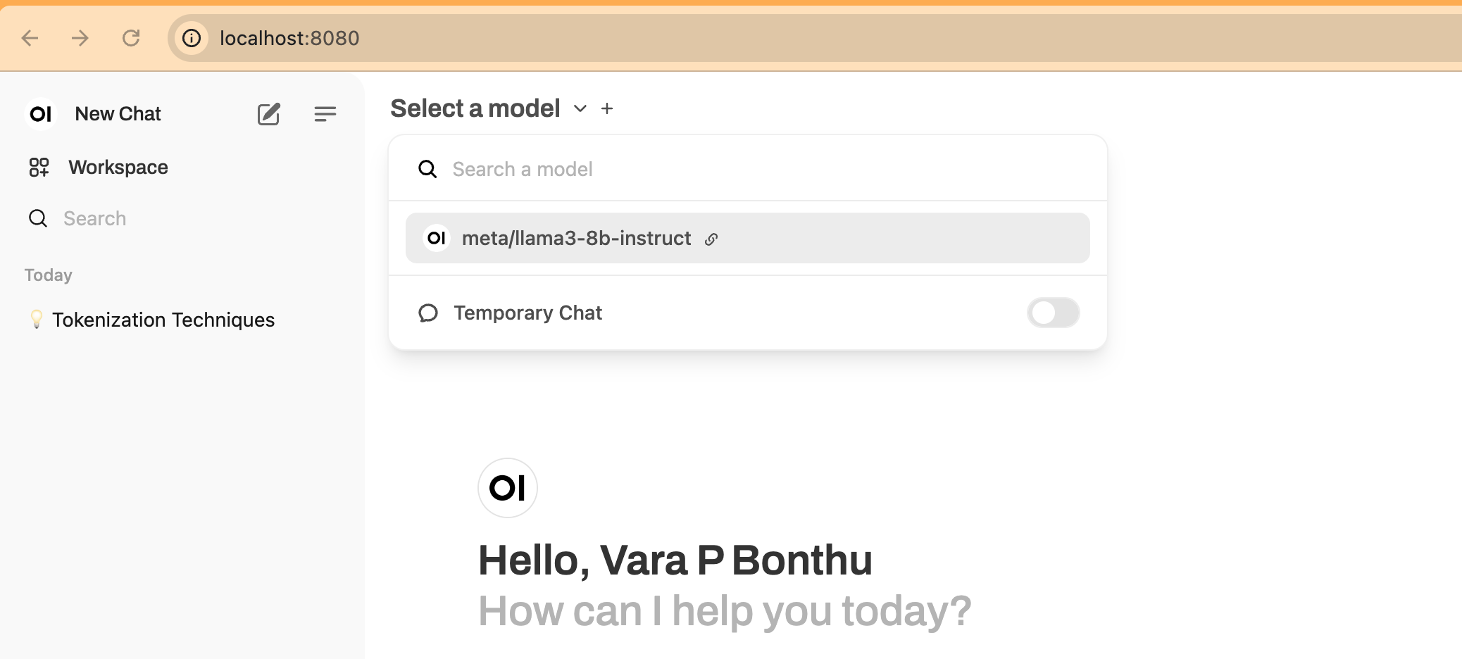The width and height of the screenshot is (1462, 659).
Task: Select the meta/llama3-8b-instruct model
Action: pos(576,239)
